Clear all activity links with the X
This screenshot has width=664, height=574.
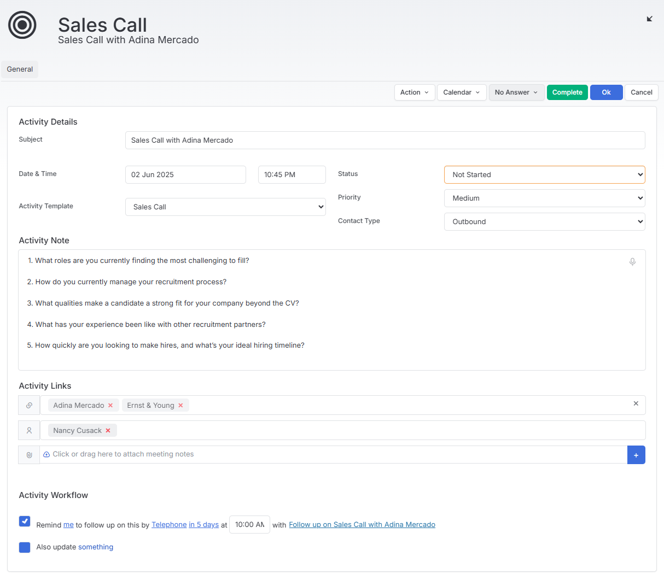pos(636,403)
